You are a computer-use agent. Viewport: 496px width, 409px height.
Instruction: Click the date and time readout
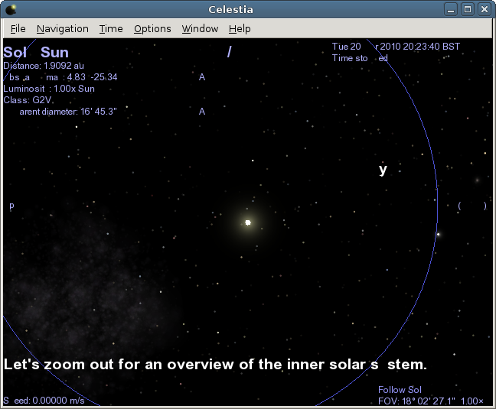(x=396, y=47)
